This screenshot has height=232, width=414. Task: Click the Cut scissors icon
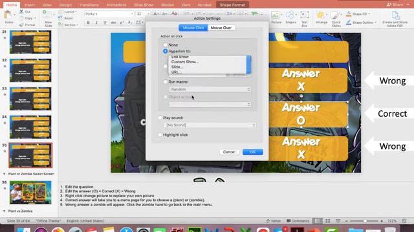(x=21, y=12)
